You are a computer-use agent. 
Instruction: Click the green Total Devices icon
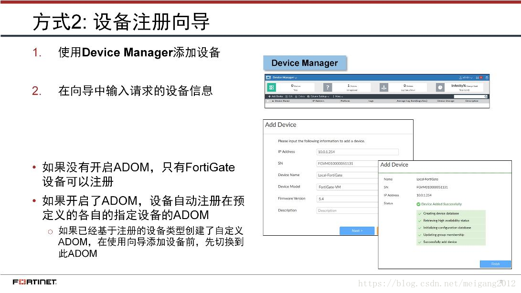[271, 87]
